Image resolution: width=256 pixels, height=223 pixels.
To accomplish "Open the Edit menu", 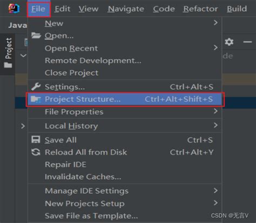I will point(62,9).
